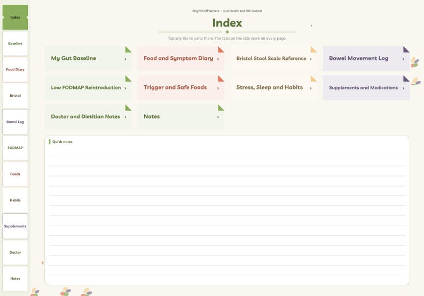Open the Notes tile in the index grid

(181, 117)
